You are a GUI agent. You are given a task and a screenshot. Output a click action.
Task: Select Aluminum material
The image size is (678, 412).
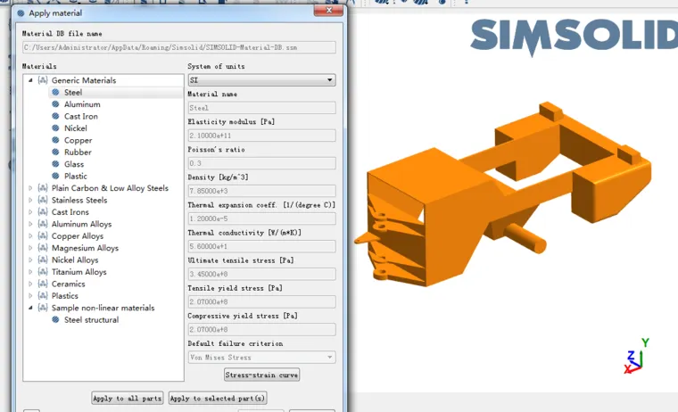82,104
